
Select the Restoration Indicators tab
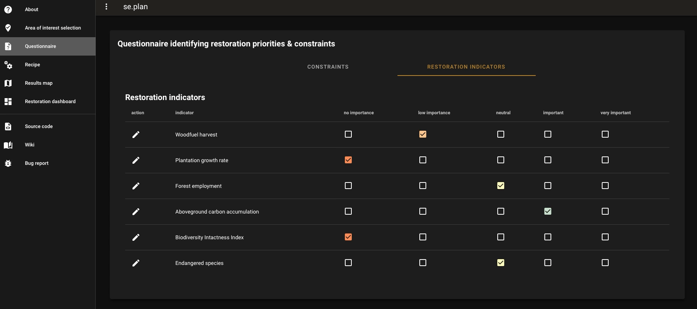click(466, 67)
